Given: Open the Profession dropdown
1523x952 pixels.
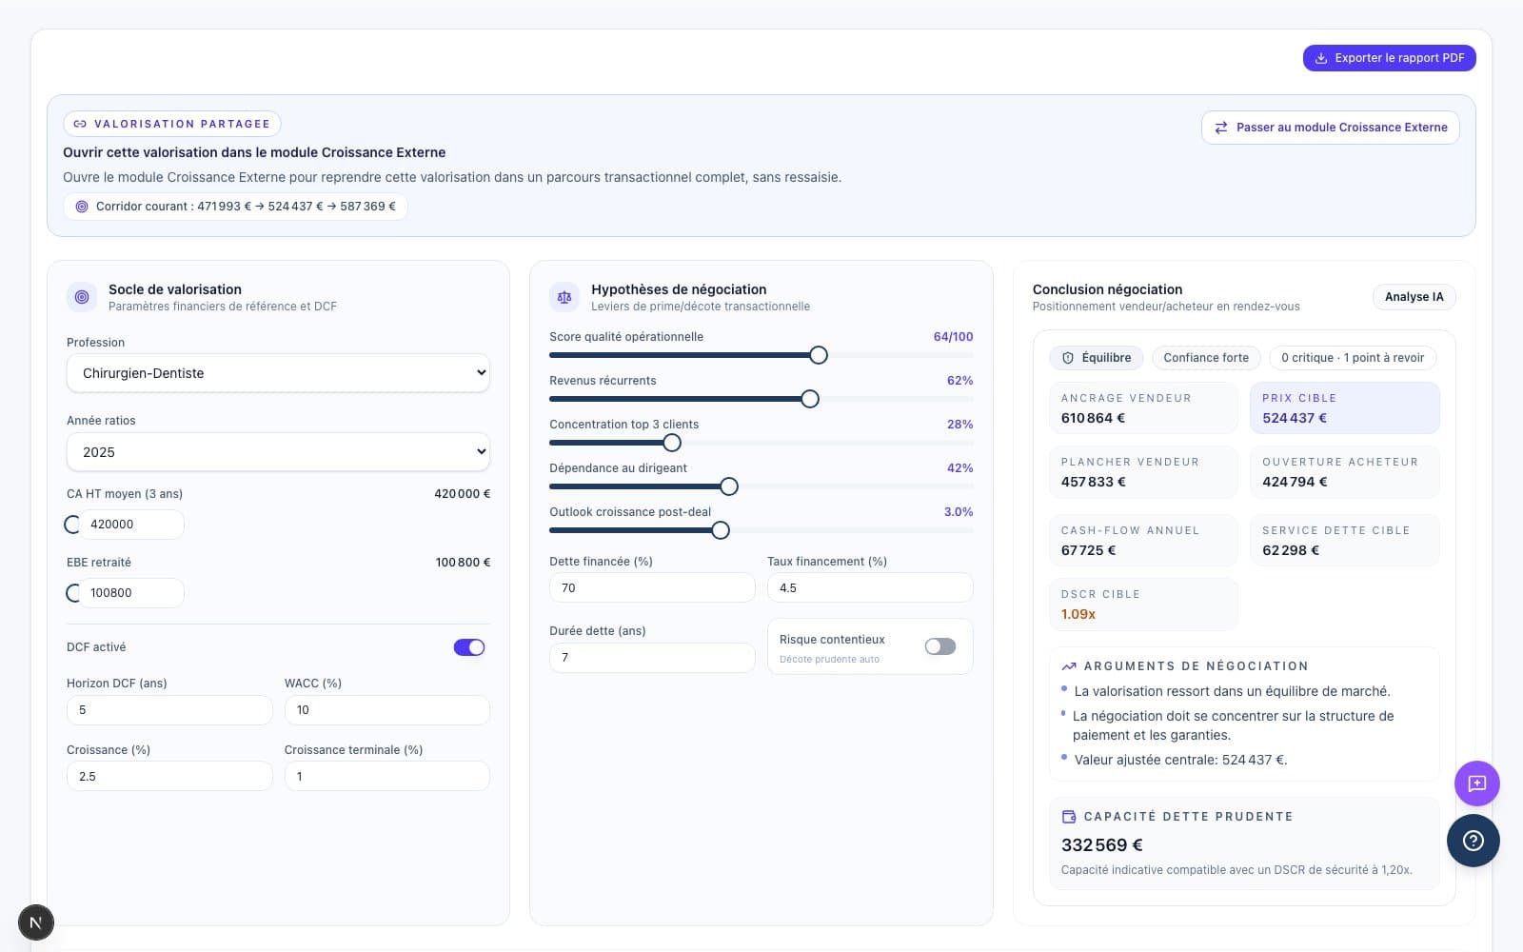Looking at the screenshot, I should [278, 373].
